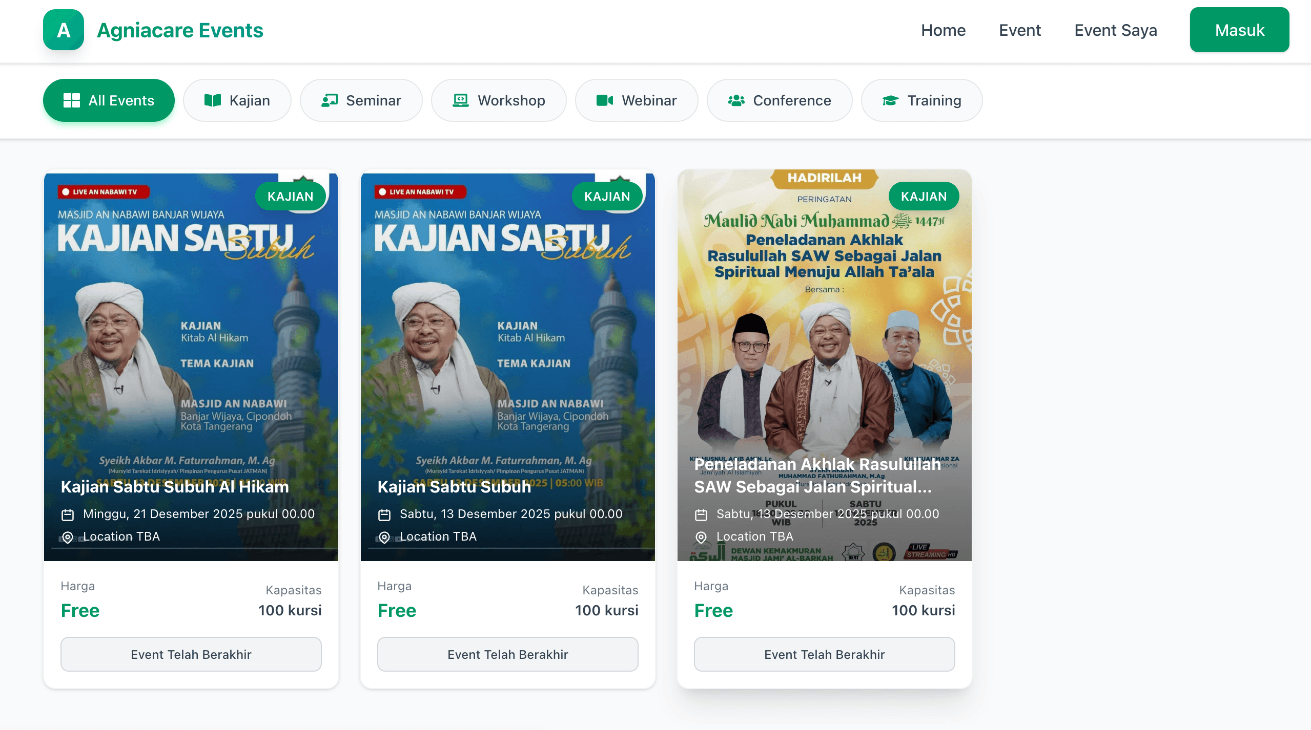Click the Masuk login button
1311x730 pixels.
click(x=1239, y=30)
